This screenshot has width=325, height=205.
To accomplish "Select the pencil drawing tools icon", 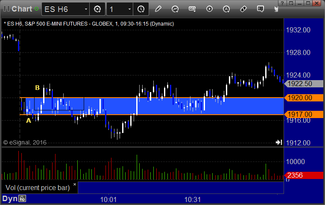I will 158,9.
